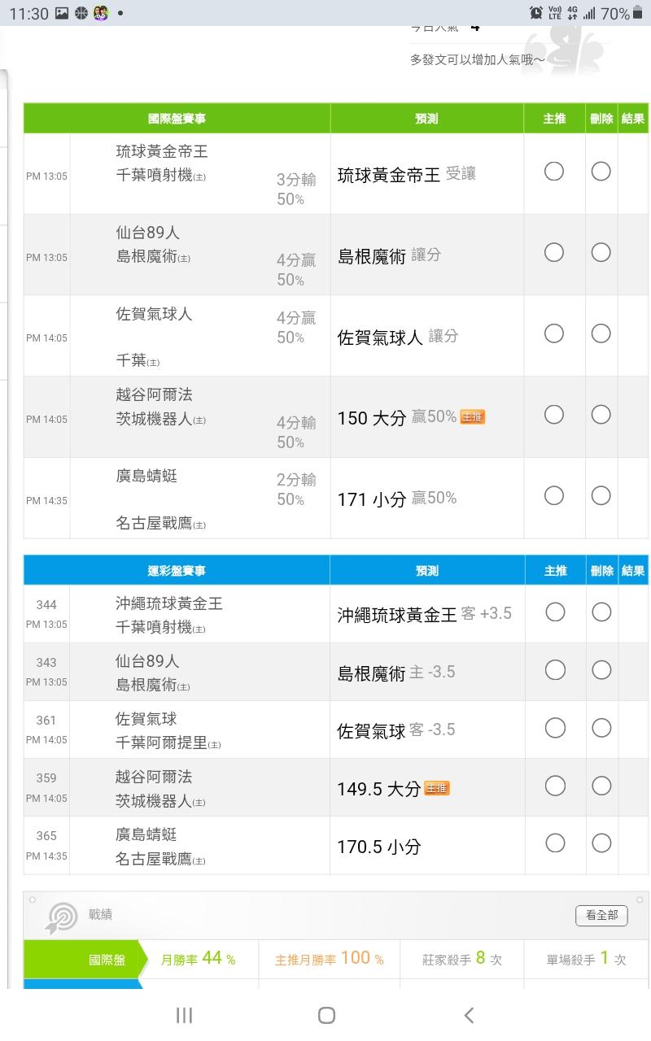This screenshot has width=651, height=1041.
Task: Tap the orange 主推 badge on 149.5 大分
Action: click(437, 788)
